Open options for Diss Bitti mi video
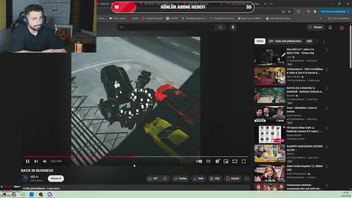The height and width of the screenshot is (198, 352). point(327,50)
